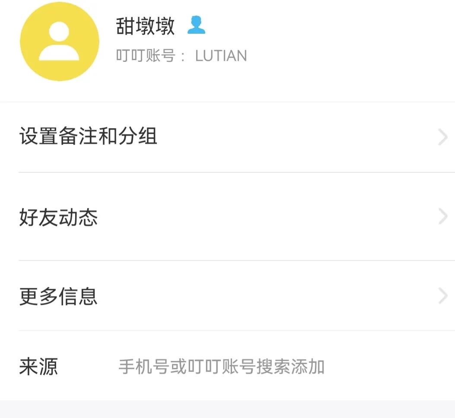Click the divider row below profile header
Viewport: 455px width, 418px height.
[227, 102]
